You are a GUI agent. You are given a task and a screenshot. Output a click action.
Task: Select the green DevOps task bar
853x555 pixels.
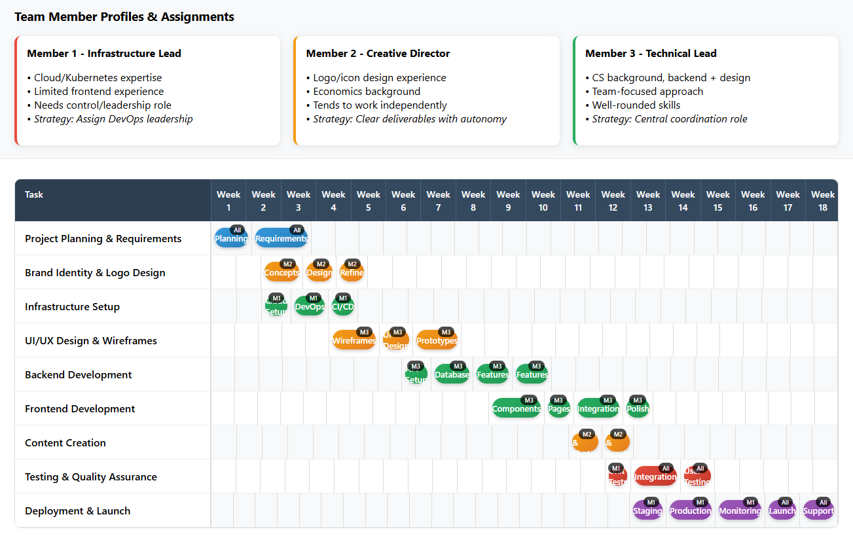point(310,306)
